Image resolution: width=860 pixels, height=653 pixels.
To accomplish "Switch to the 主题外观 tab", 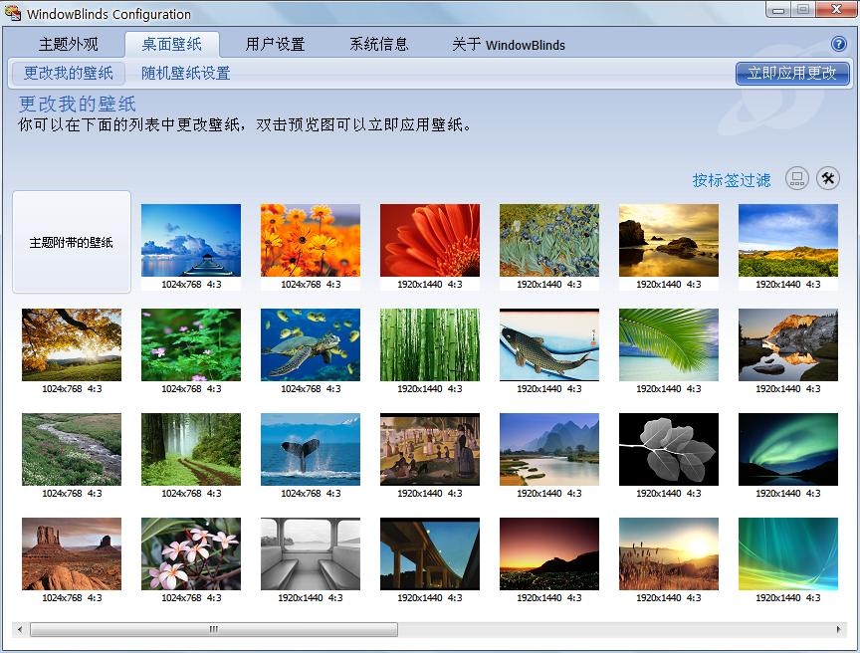I will point(69,45).
